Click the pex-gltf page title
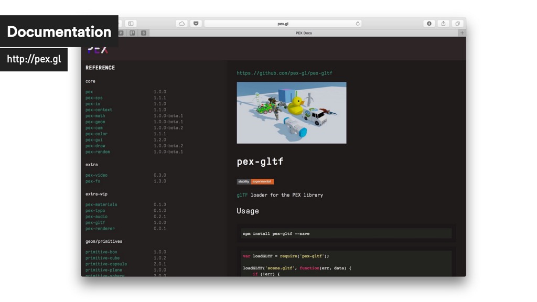 pos(260,161)
